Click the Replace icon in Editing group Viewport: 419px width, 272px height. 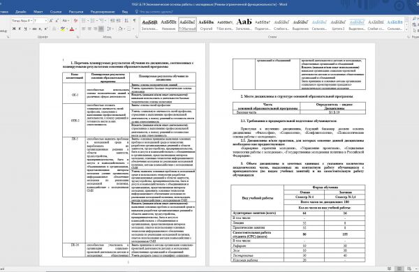pyautogui.click(x=414, y=24)
